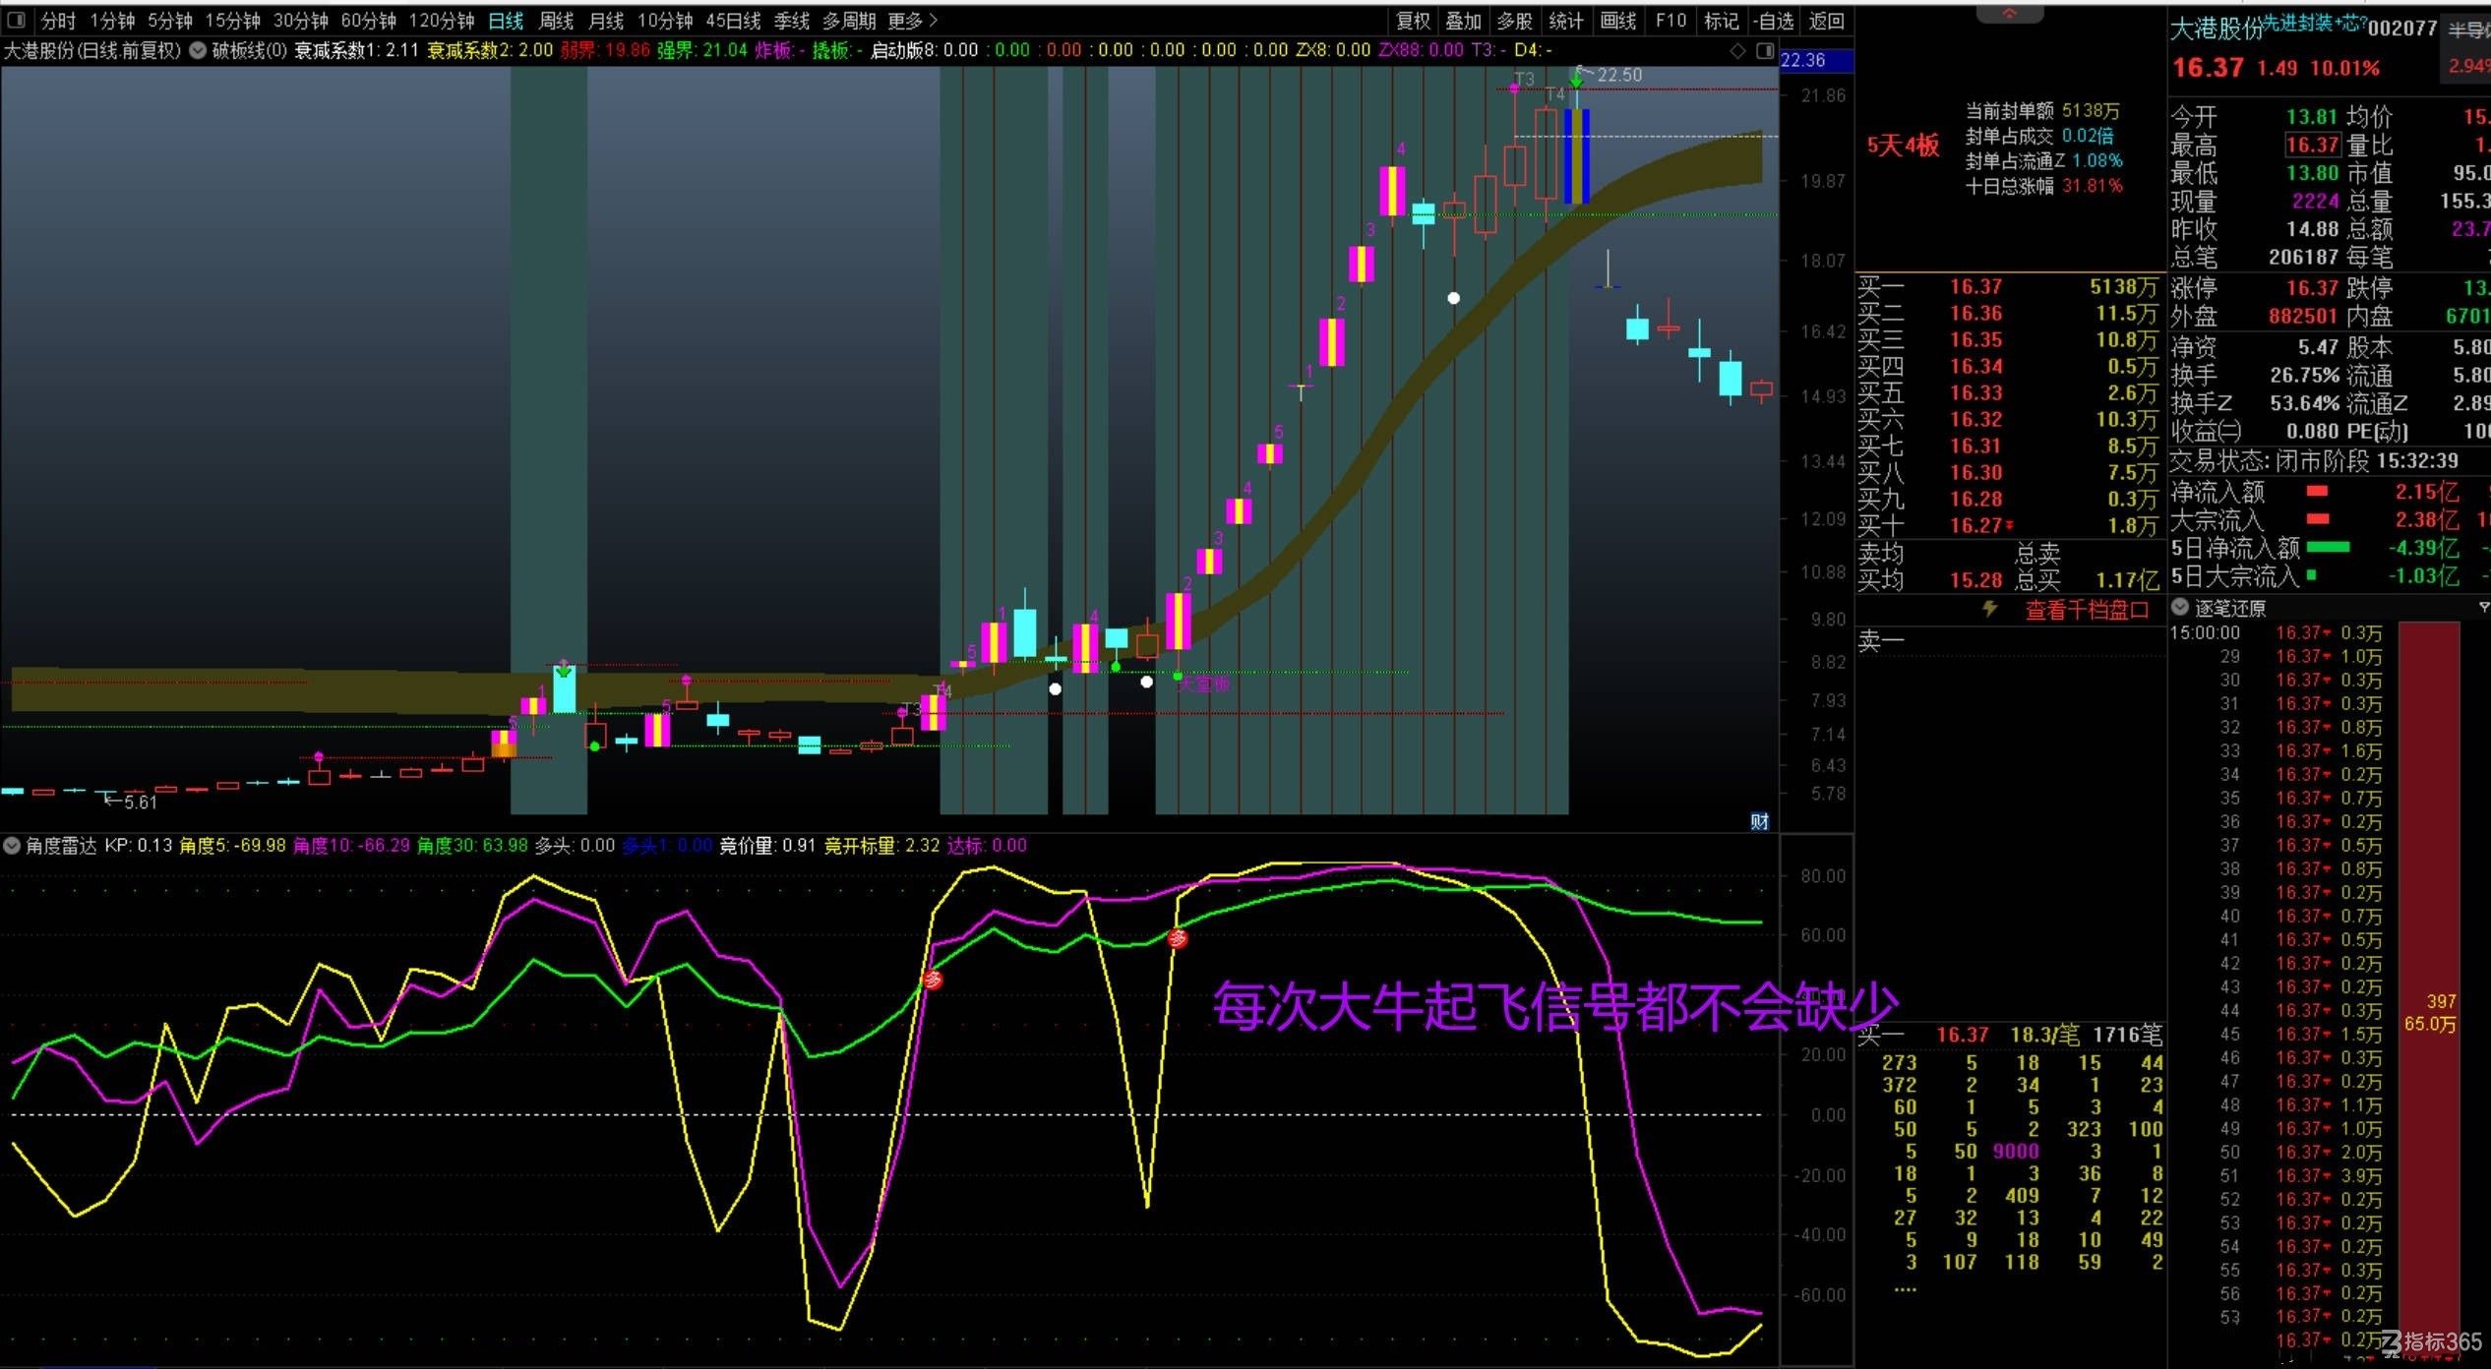Switch to 月线 monthly chart

(606, 21)
